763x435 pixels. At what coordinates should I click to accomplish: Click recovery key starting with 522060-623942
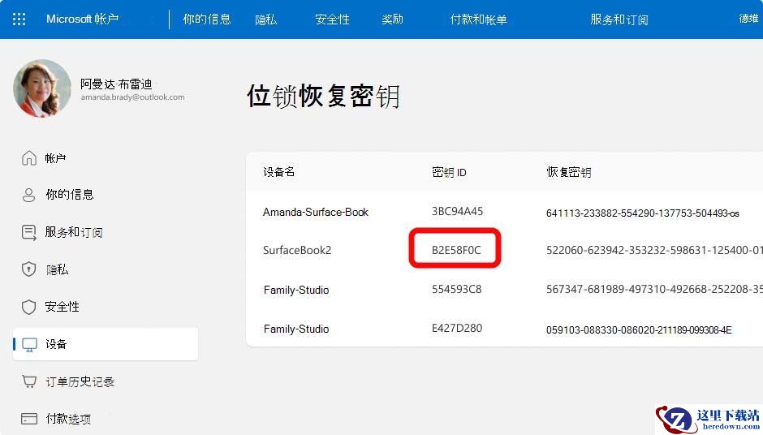654,250
